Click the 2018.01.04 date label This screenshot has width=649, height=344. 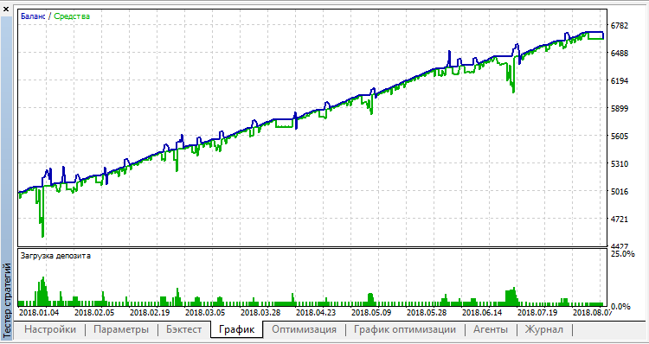[x=39, y=312]
